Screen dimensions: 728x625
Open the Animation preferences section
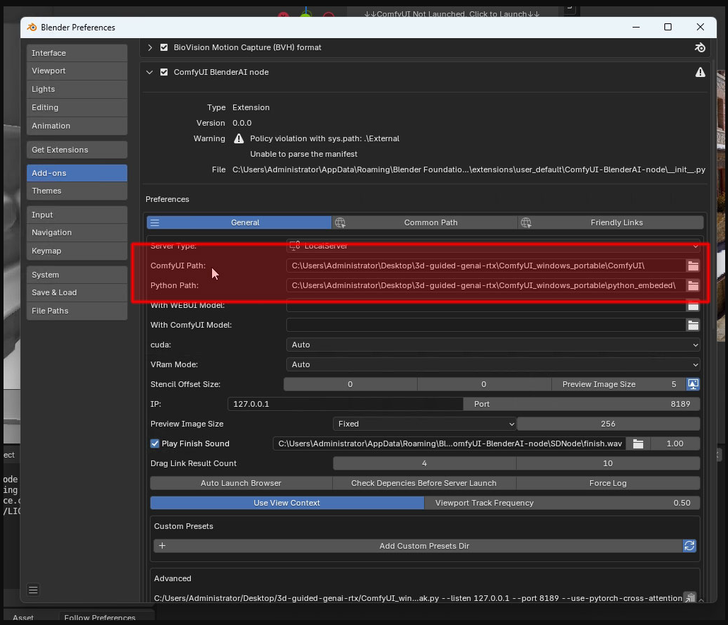(x=76, y=126)
